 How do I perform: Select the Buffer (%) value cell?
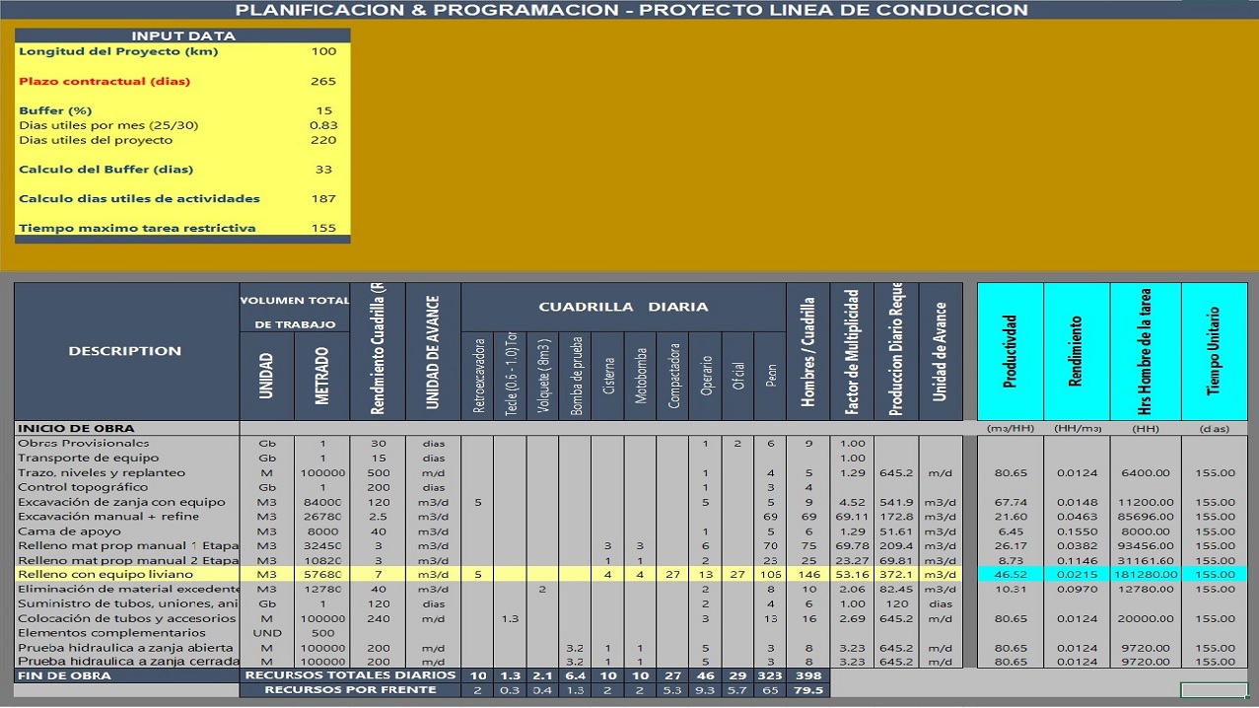click(323, 110)
